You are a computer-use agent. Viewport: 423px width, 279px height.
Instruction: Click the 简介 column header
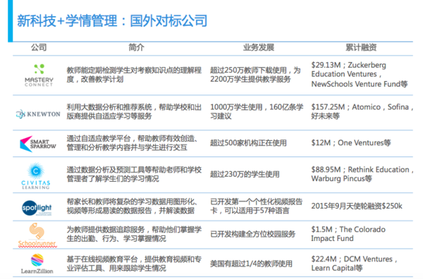[x=136, y=47]
